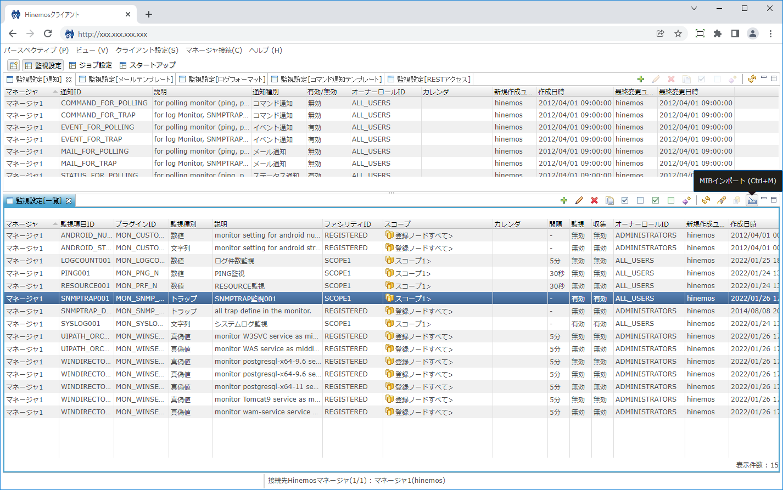This screenshot has height=490, width=783.
Task: Select the edit monitor setting pencil icon
Action: pos(579,200)
